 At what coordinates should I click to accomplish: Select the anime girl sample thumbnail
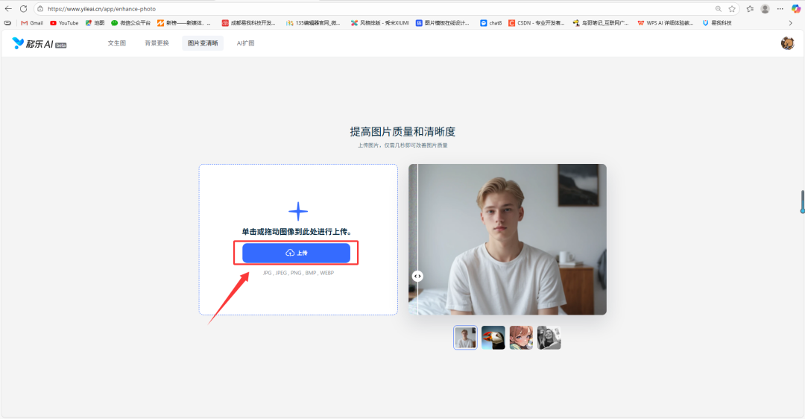pos(521,337)
